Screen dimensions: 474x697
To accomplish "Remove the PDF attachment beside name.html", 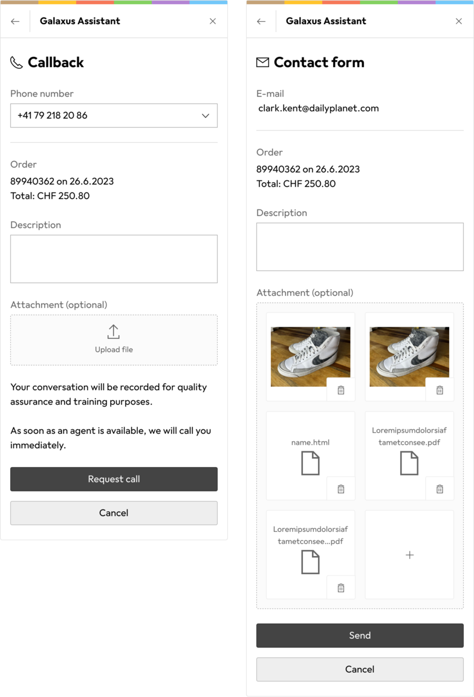I will pyautogui.click(x=440, y=489).
